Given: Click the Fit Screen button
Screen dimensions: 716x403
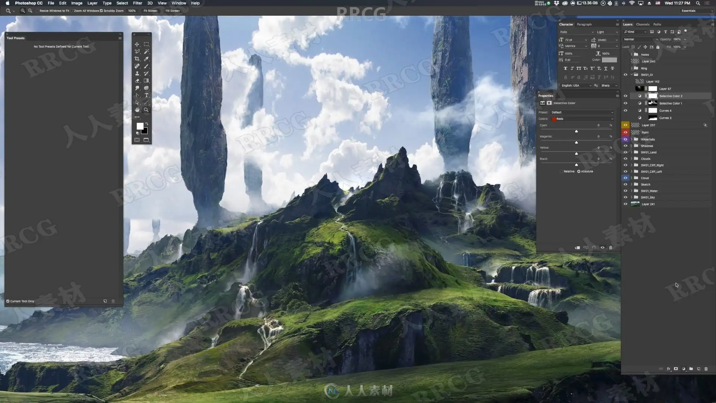Looking at the screenshot, I should (x=150, y=11).
